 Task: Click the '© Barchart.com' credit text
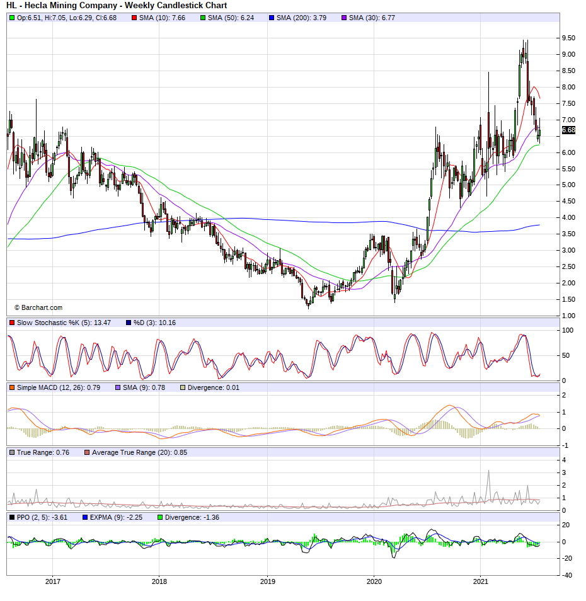(38, 307)
